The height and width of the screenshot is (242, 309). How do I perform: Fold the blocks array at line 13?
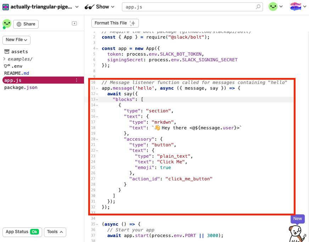click(x=96, y=99)
